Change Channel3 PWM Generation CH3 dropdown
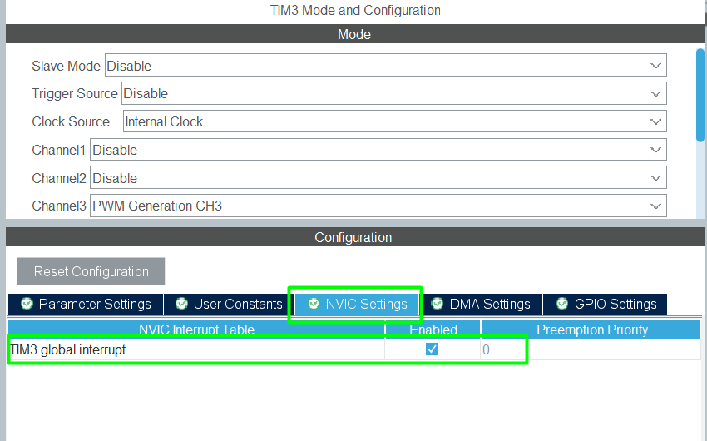This screenshot has width=707, height=441. click(x=378, y=206)
